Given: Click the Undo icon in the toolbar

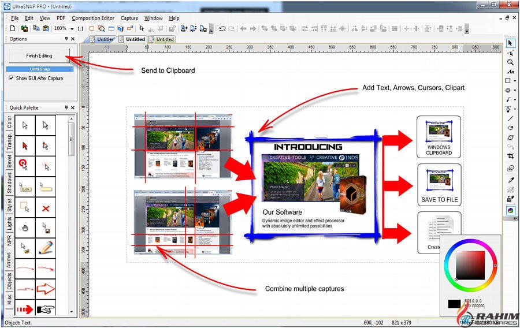Looking at the screenshot, I should [x=222, y=29].
